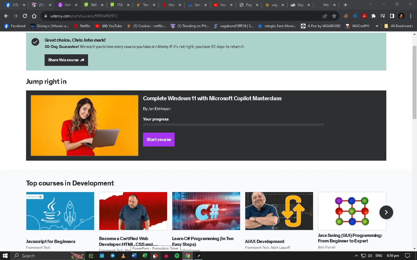
Task: Click the Share this course button
Action: 66,60
